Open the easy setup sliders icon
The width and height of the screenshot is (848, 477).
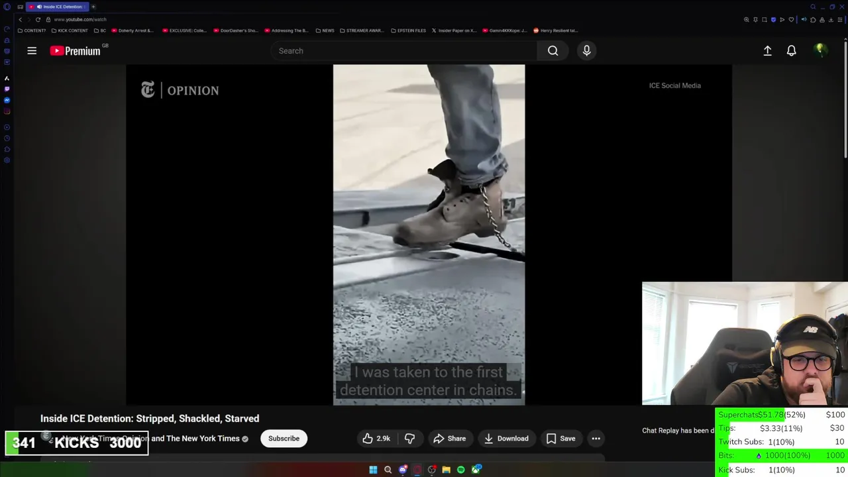(x=840, y=20)
